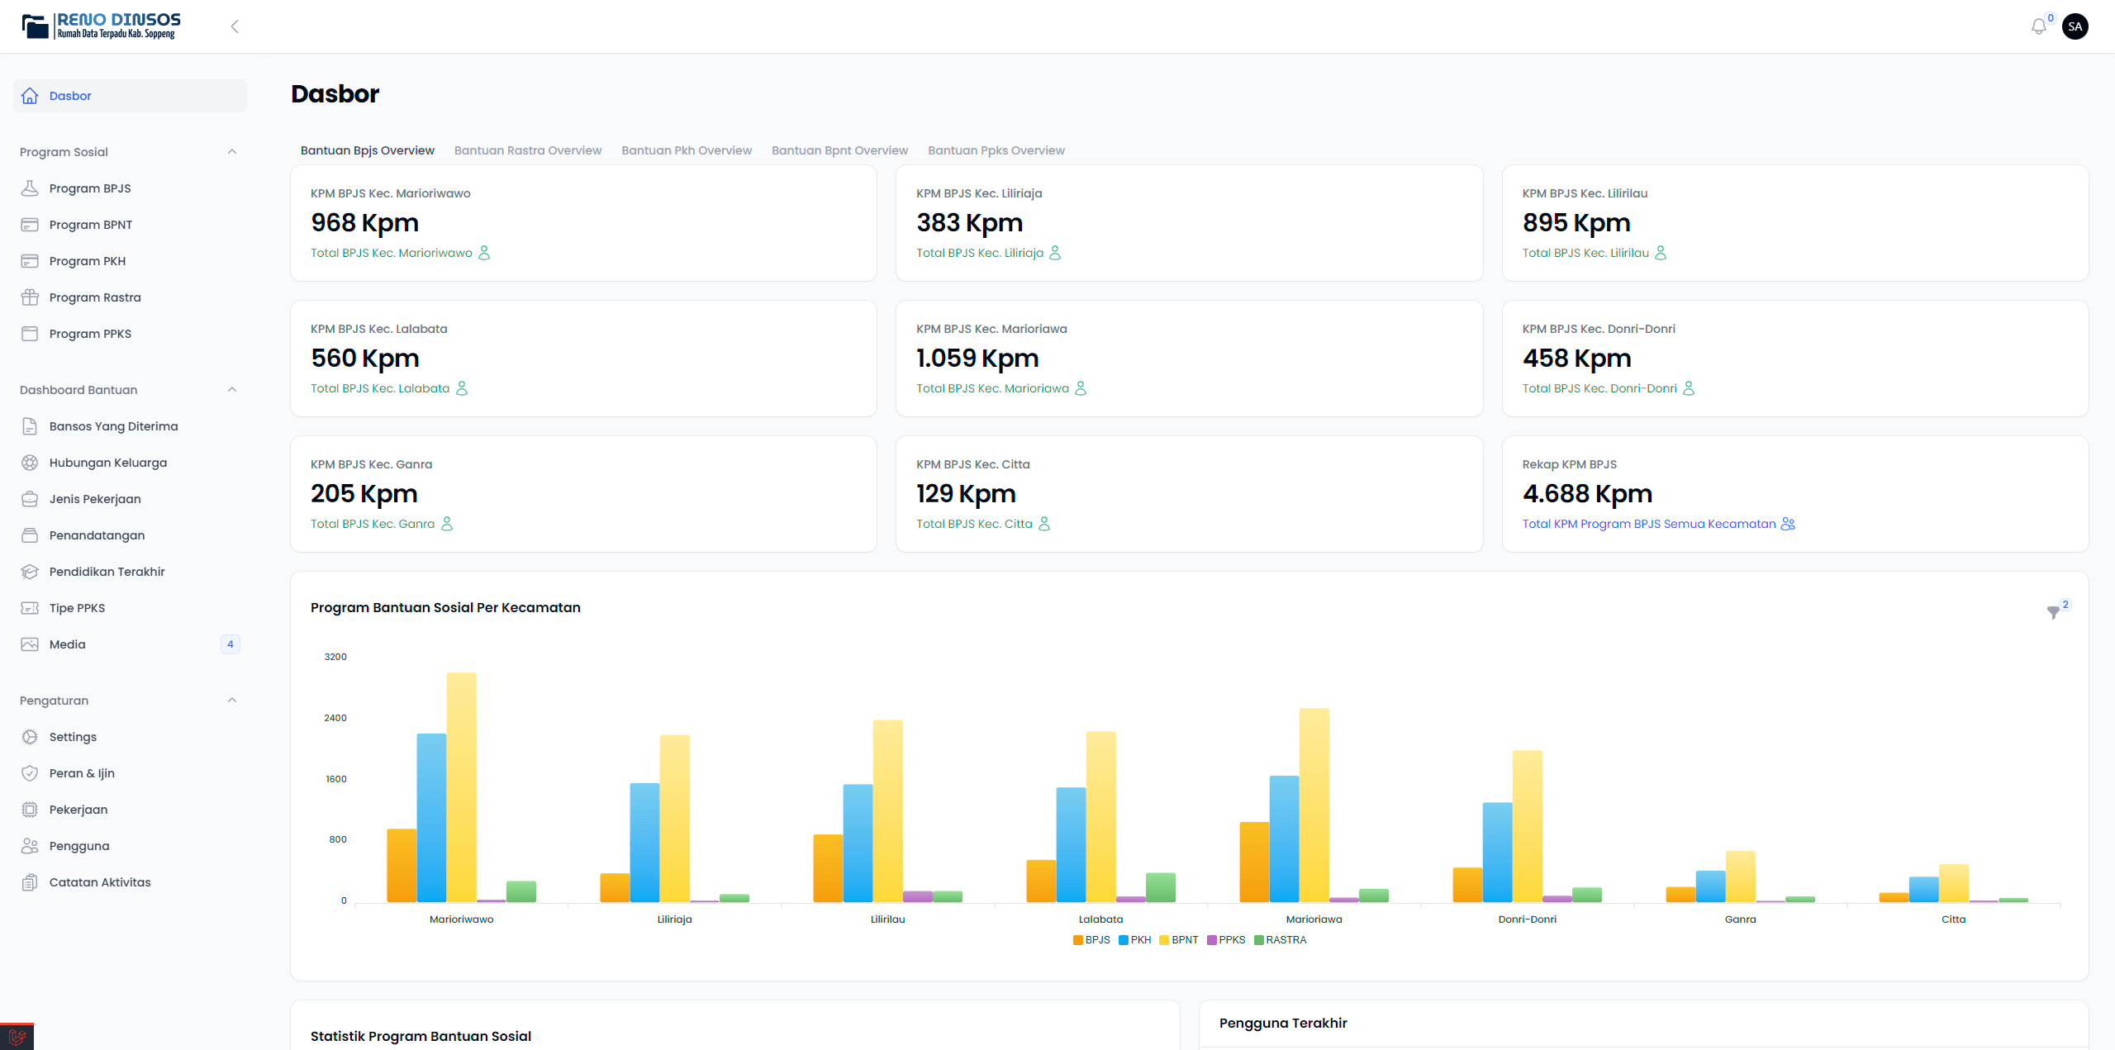This screenshot has width=2115, height=1050.
Task: Click the Rekap KPM BPJS summary card
Action: coord(1794,494)
